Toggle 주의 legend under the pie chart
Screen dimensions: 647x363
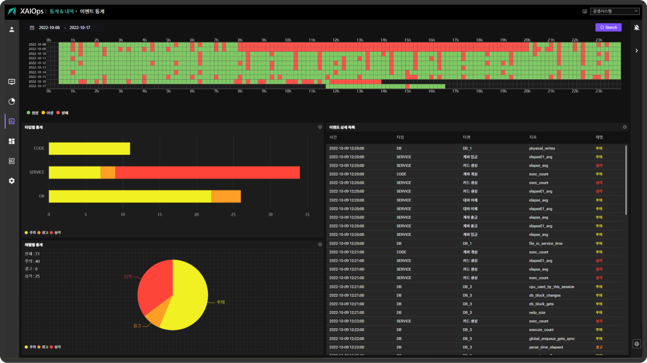point(31,347)
